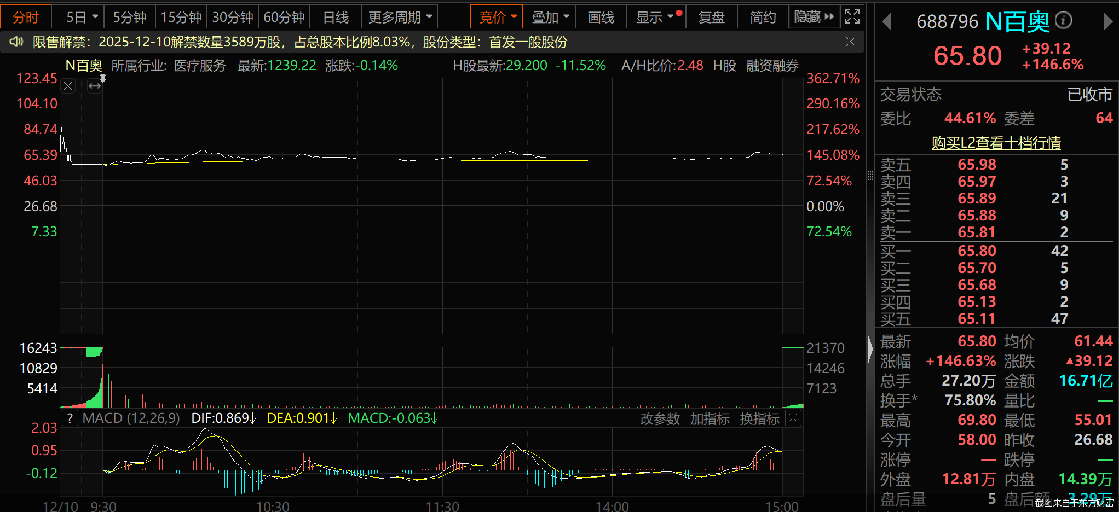Viewport: 1119px width, 512px height.
Task: Toggle 复盘 replay mode
Action: [712, 16]
